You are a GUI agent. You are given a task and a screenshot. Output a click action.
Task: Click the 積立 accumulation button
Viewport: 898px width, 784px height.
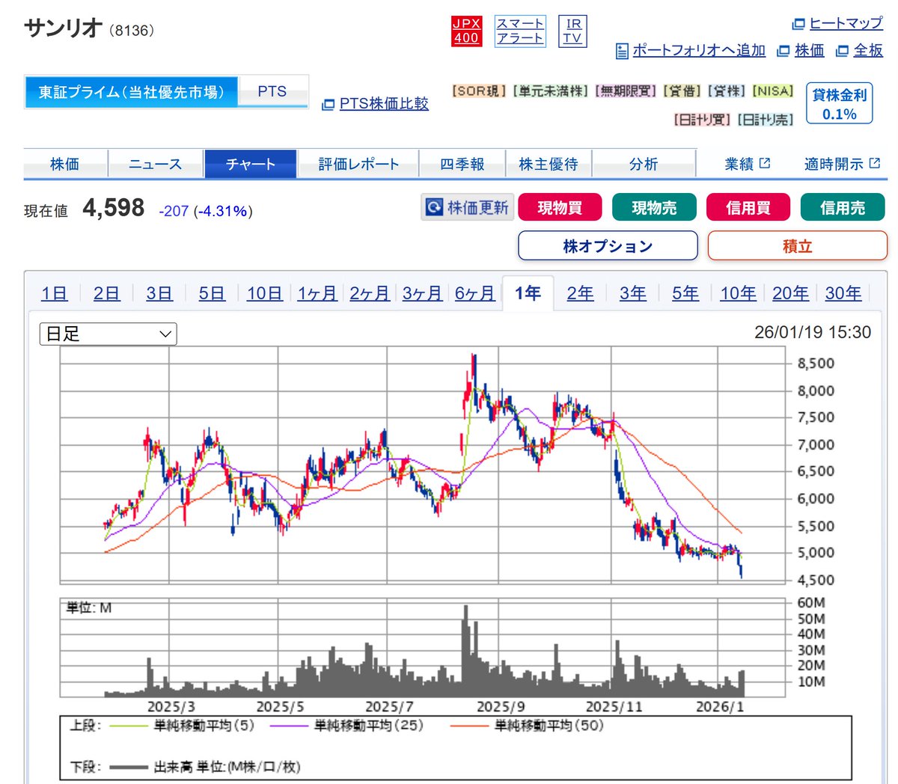(796, 245)
